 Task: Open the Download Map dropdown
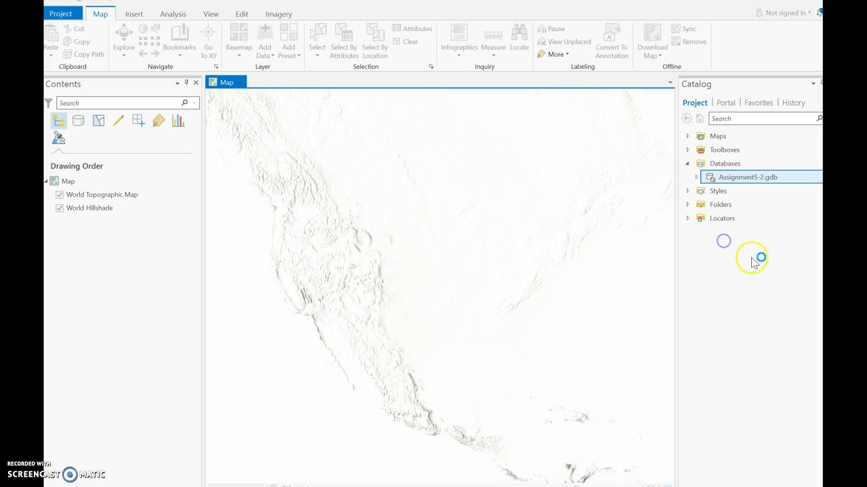pos(652,41)
